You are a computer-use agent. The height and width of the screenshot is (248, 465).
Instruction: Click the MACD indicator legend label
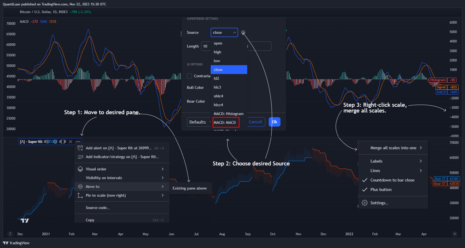[24, 22]
